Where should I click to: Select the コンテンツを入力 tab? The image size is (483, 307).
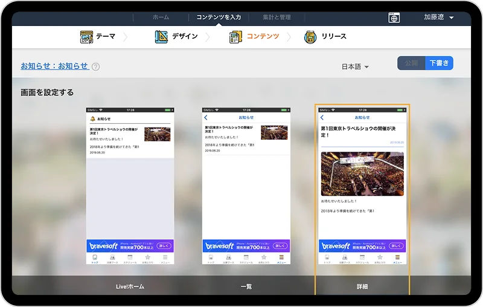pyautogui.click(x=219, y=18)
